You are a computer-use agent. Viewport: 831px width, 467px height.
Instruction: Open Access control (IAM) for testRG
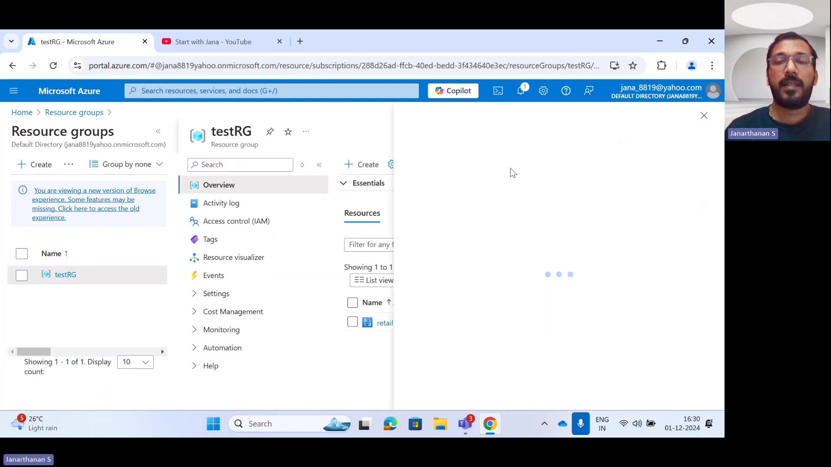click(235, 221)
